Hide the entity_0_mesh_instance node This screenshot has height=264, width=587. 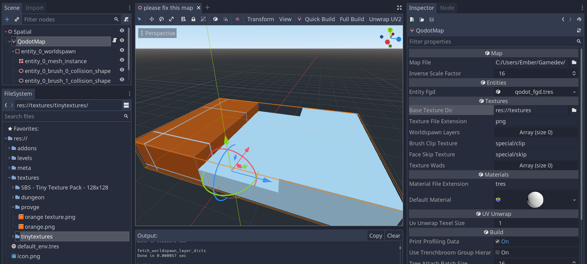(x=122, y=60)
